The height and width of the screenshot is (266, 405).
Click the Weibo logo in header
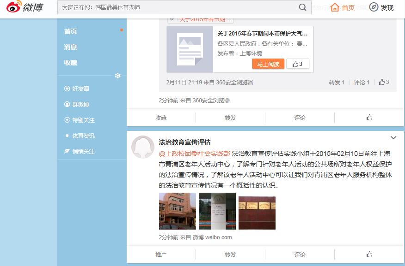click(23, 7)
